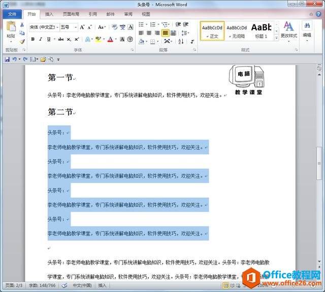This screenshot has width=325, height=292.
Task: Click the Clear Formatting icon
Action: [114, 27]
